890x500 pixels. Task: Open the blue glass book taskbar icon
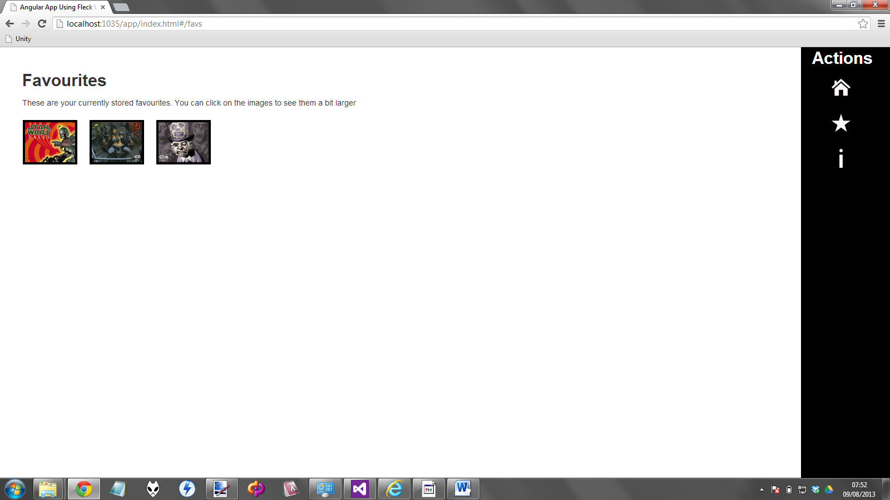[118, 489]
